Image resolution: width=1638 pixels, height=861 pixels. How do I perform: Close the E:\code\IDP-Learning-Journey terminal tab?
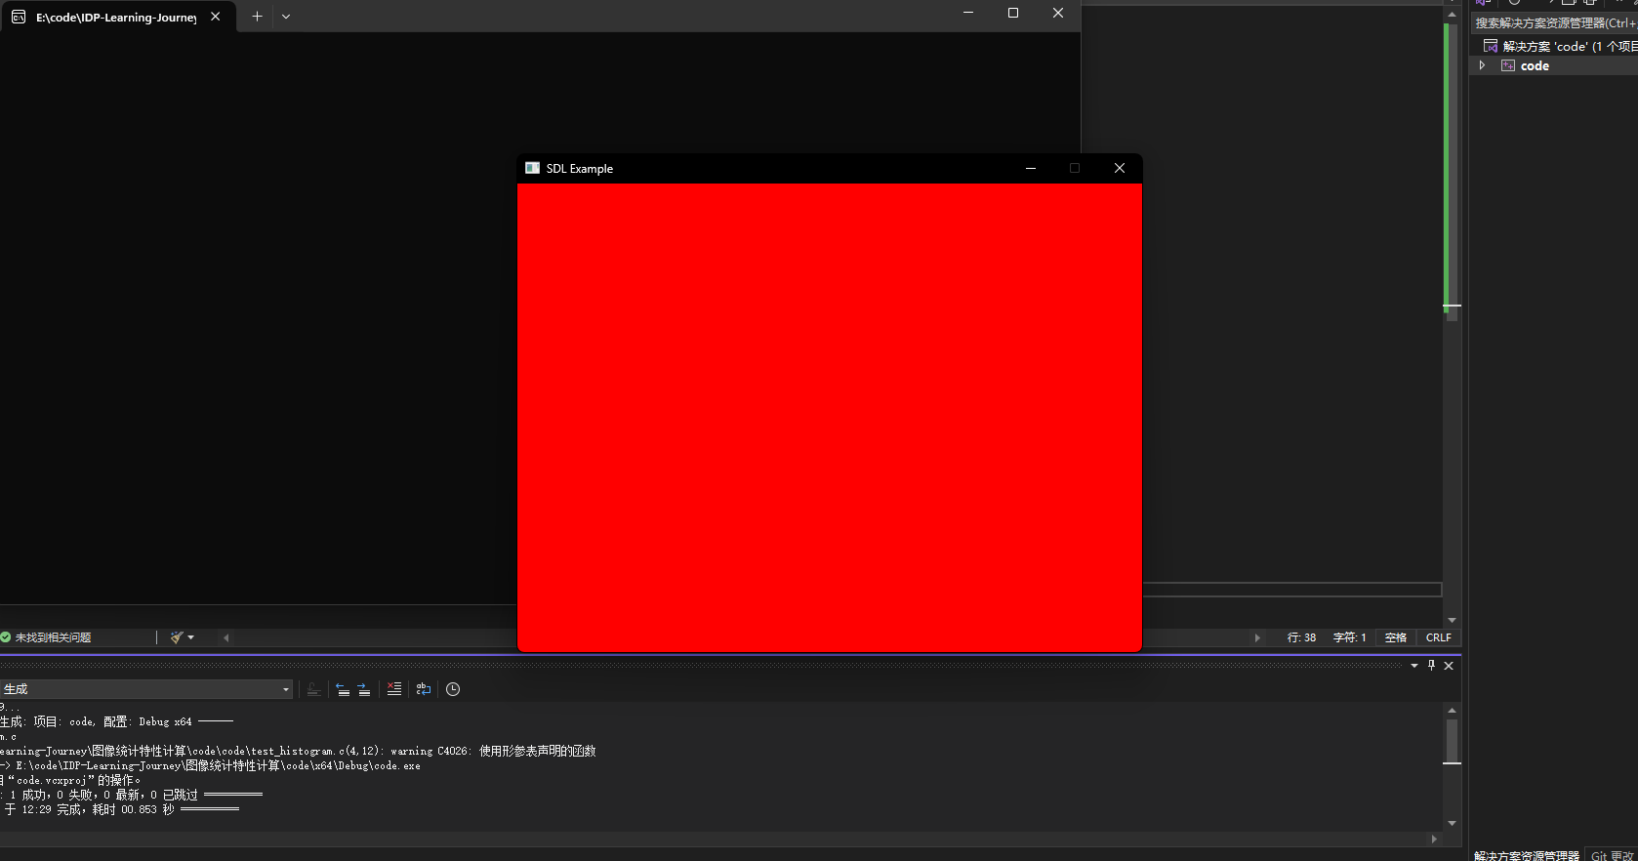point(216,17)
